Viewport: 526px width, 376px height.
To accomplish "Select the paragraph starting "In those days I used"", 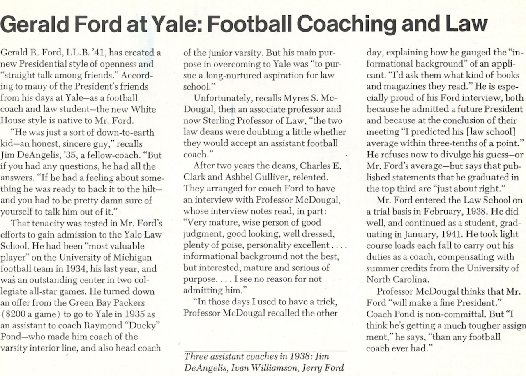I will pyautogui.click(x=261, y=307).
